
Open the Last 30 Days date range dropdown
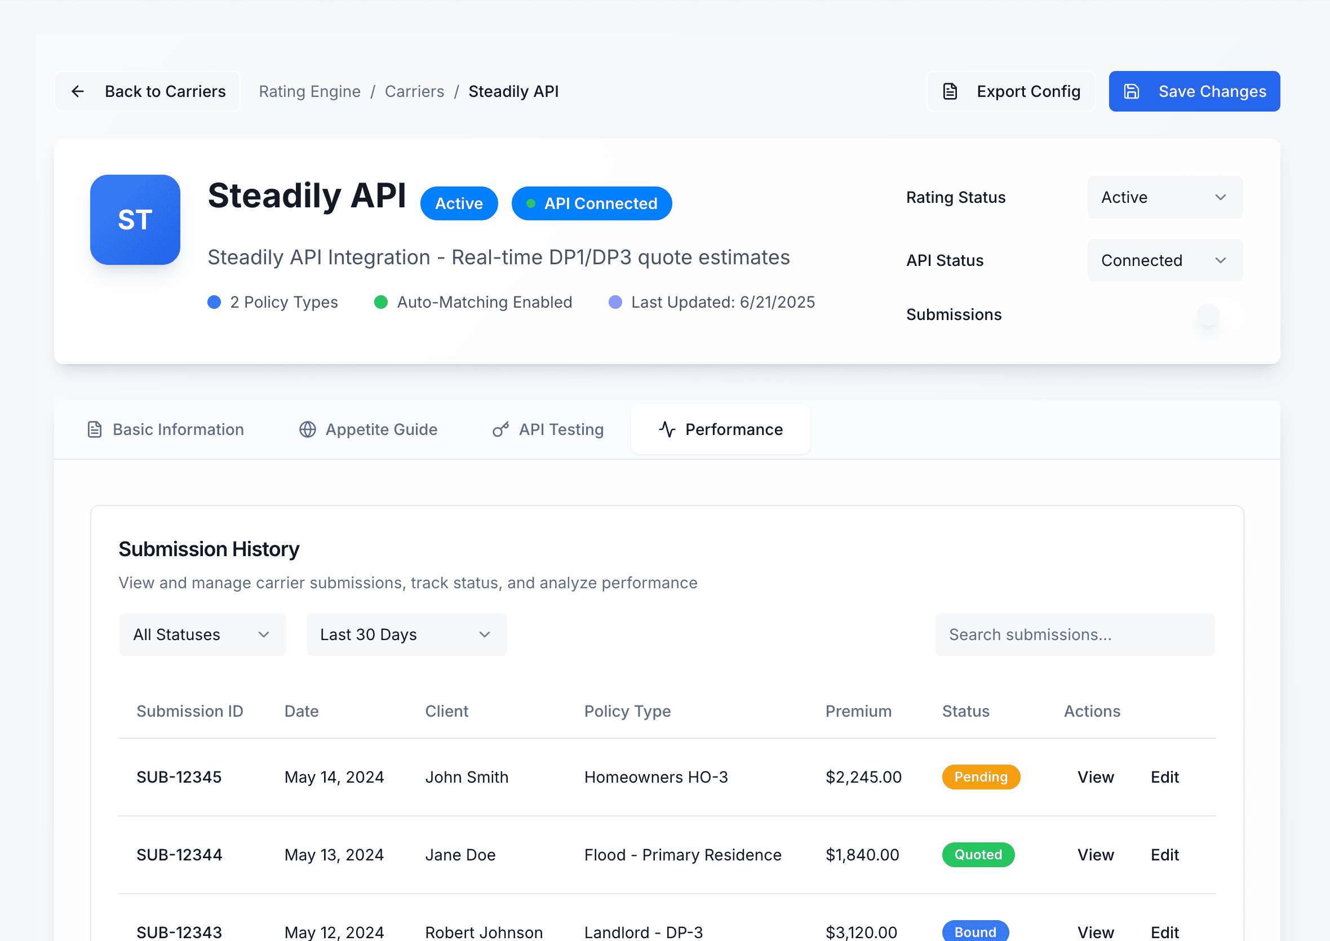click(406, 634)
